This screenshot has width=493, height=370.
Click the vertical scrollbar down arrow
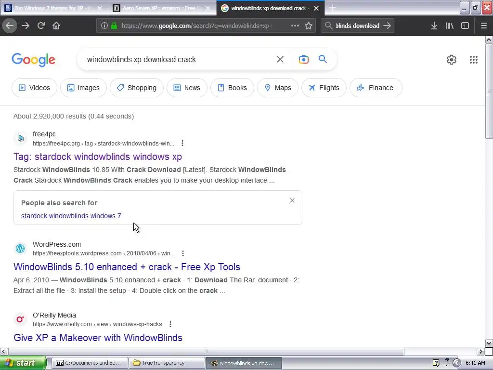click(489, 343)
